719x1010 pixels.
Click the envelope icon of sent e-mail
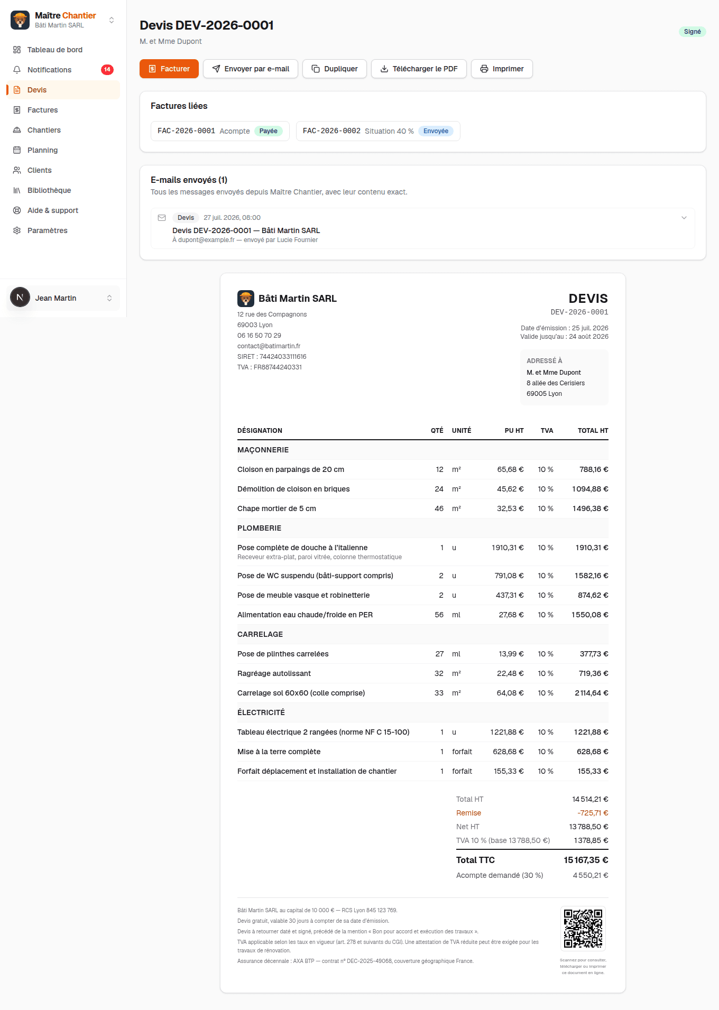tap(162, 218)
